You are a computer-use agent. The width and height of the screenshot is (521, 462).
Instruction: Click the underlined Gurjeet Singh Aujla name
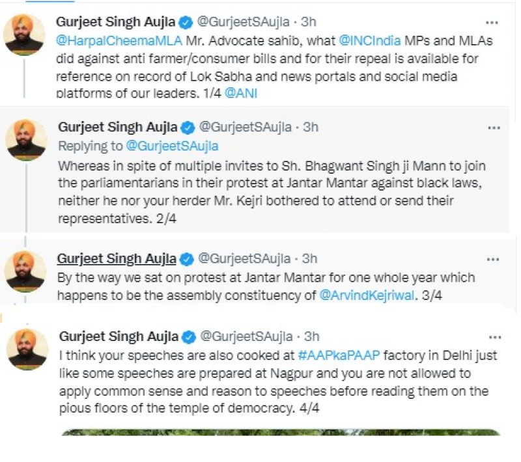[x=116, y=259]
